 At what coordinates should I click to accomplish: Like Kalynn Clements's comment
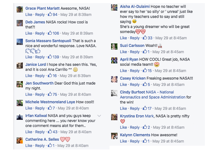124,141
